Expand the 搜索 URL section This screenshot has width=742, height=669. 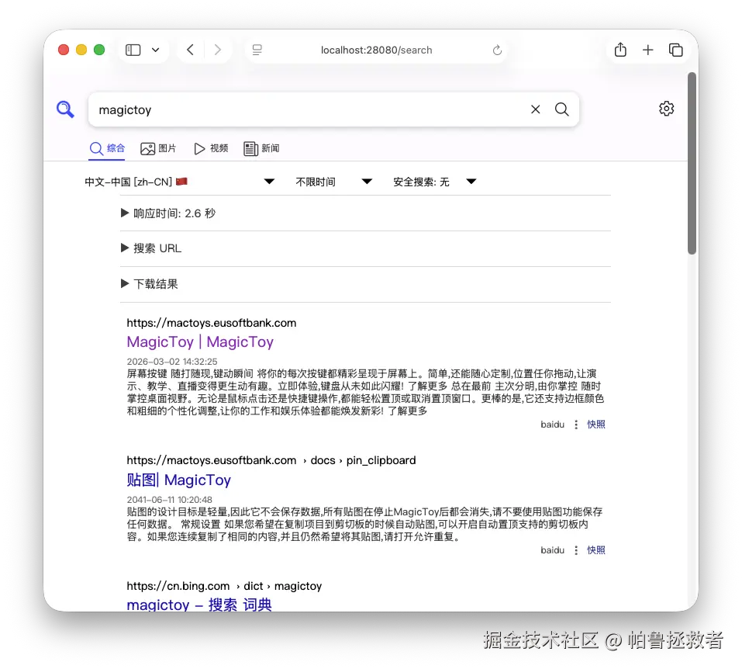[151, 248]
